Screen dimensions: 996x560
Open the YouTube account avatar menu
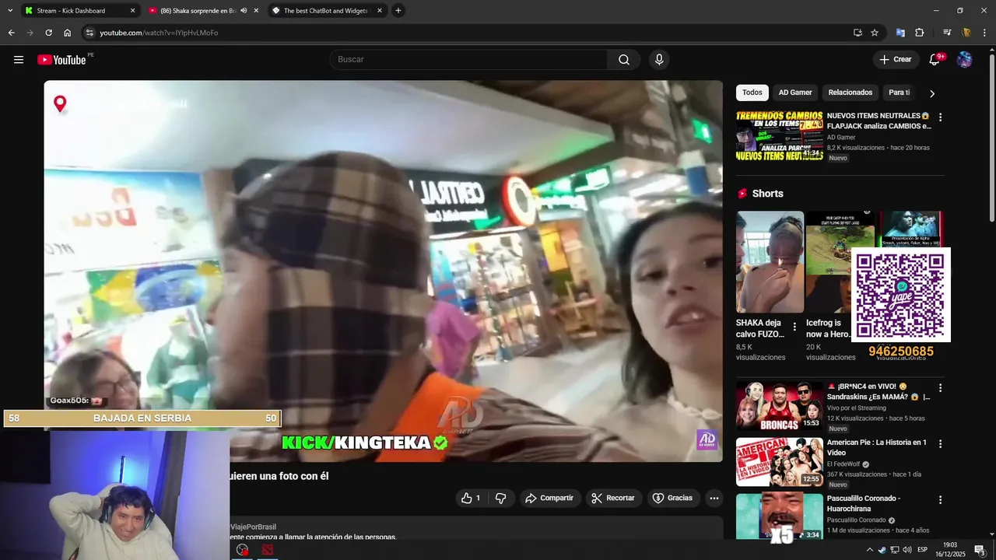(965, 60)
